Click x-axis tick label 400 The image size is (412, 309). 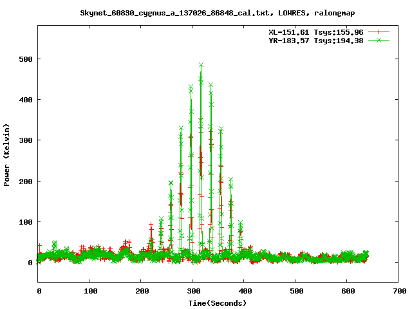click(x=245, y=291)
